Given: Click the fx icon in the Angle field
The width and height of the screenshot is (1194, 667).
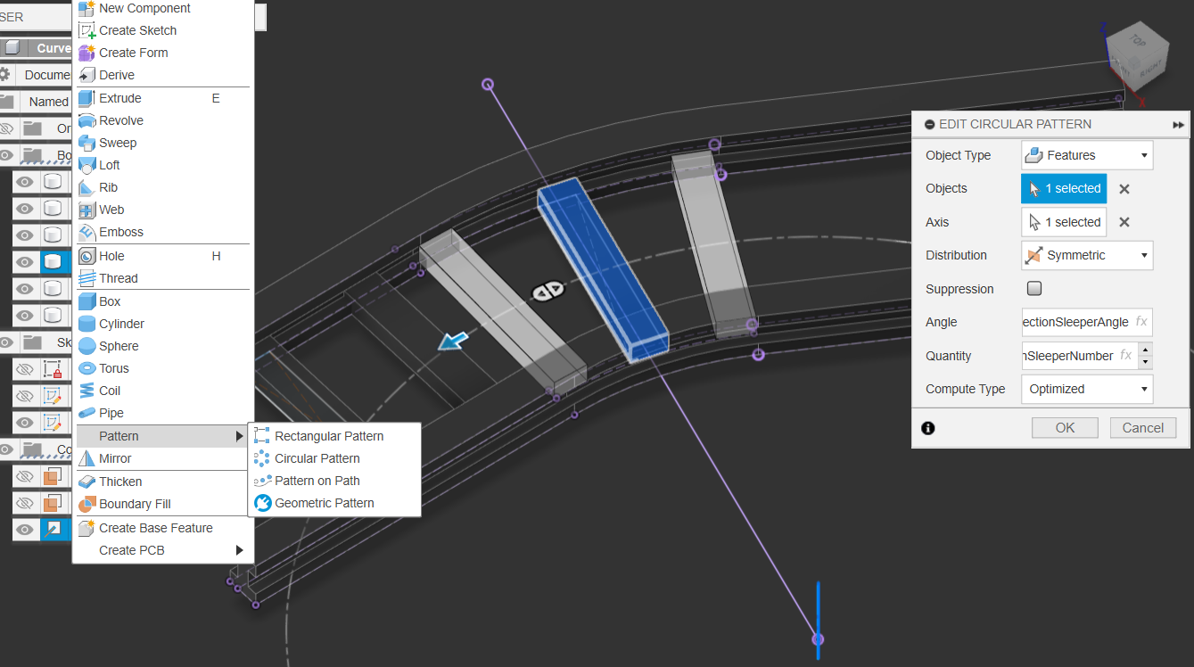Looking at the screenshot, I should click(x=1141, y=322).
